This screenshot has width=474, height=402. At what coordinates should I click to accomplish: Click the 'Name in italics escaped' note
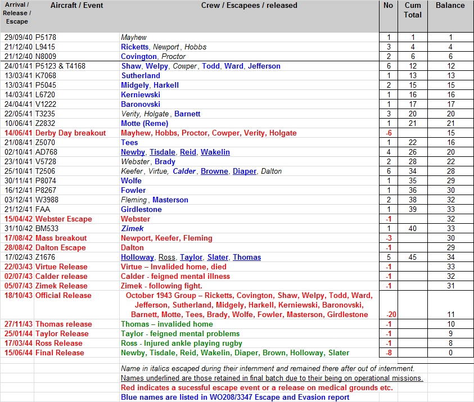[x=268, y=369]
